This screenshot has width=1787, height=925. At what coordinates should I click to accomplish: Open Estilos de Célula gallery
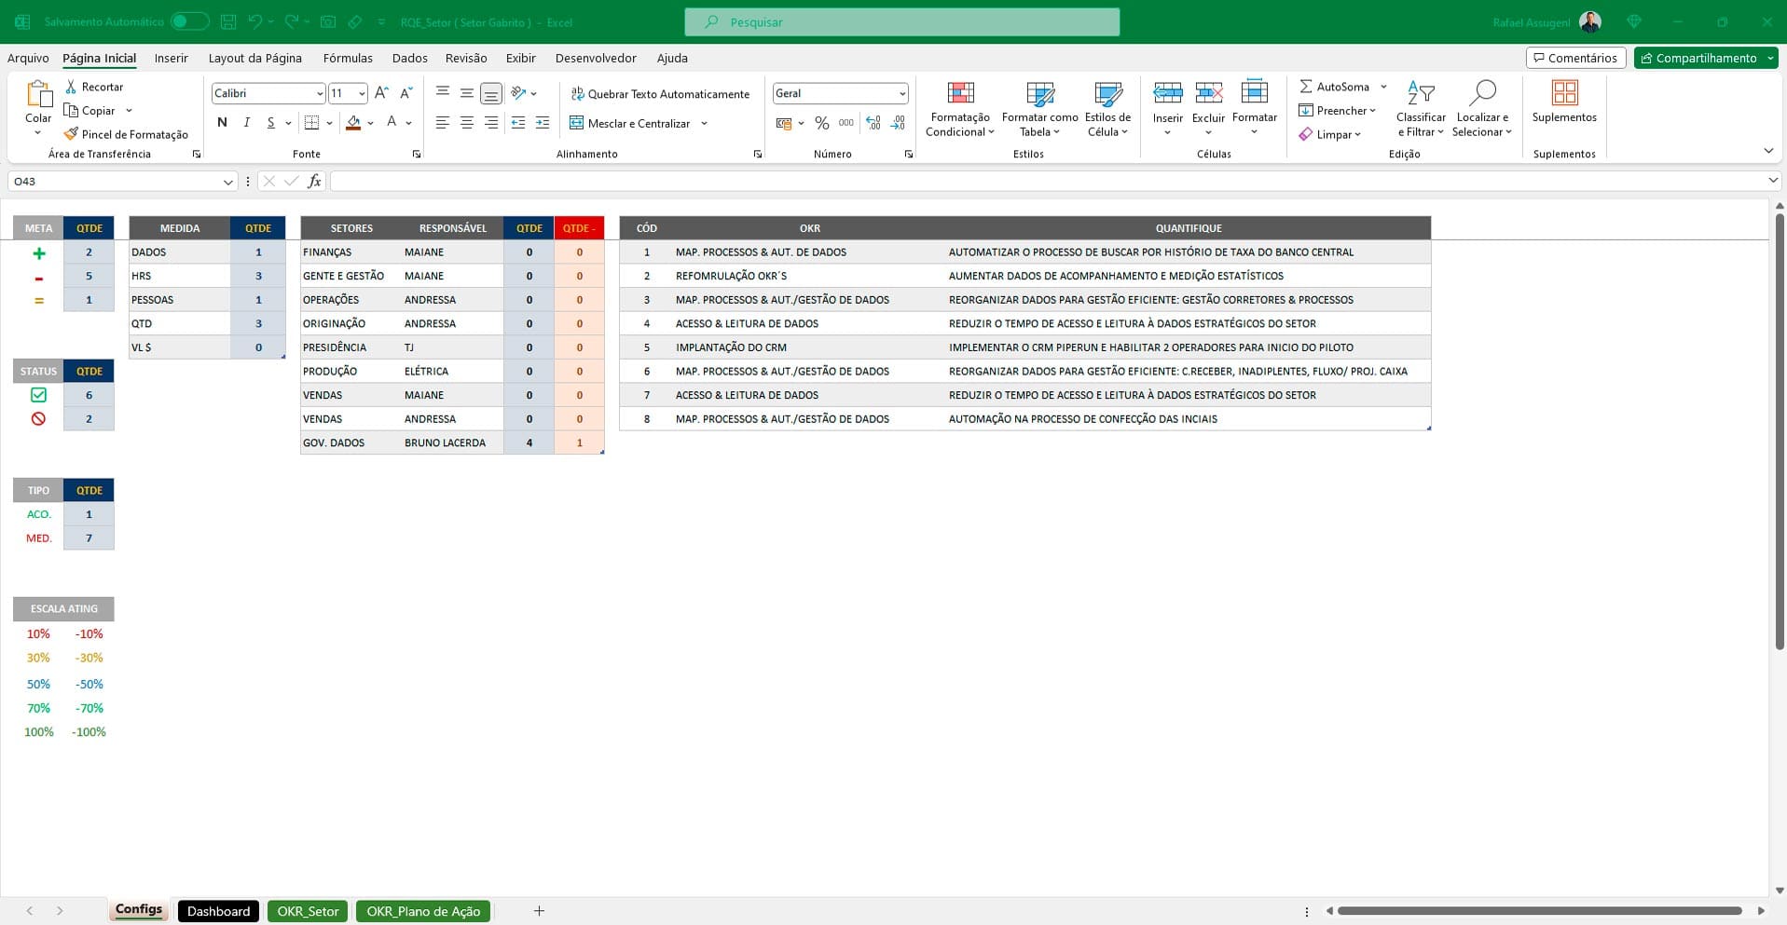tap(1107, 109)
